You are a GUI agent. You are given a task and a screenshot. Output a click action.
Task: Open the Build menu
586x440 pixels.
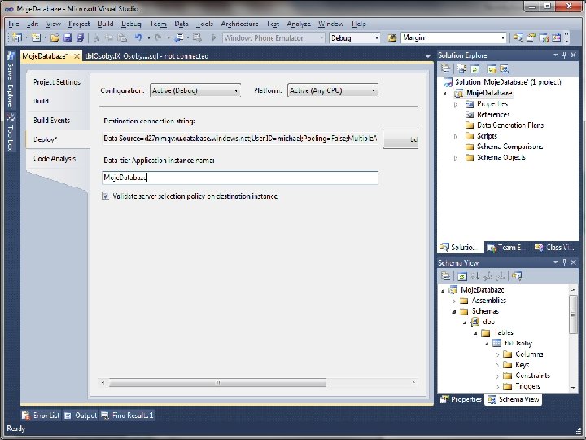(105, 24)
